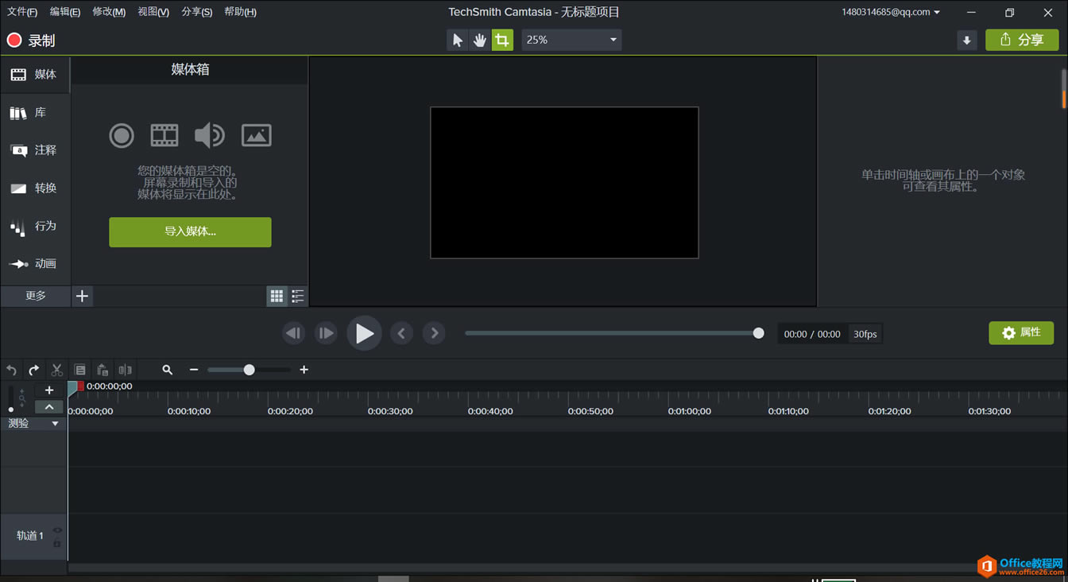Click the red Record button

tap(30, 41)
